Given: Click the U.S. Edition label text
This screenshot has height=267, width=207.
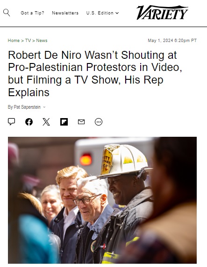Looking at the screenshot, I should (100, 13).
